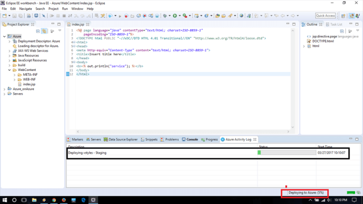The image size is (363, 204).
Task: Click green progress indicator in status bar
Action: click(351, 193)
